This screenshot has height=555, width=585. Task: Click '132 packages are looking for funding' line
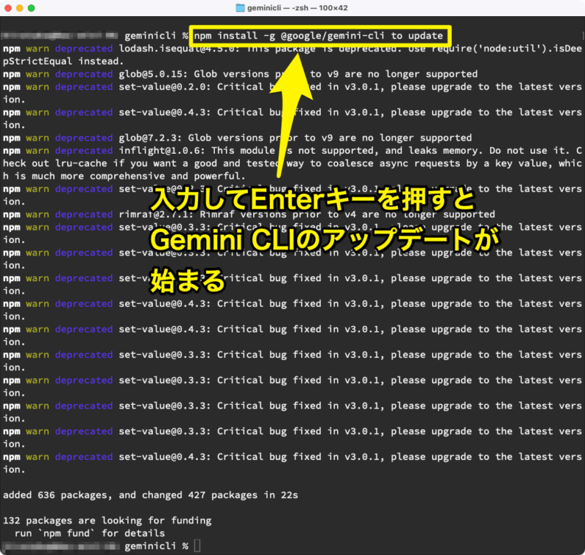point(107,521)
